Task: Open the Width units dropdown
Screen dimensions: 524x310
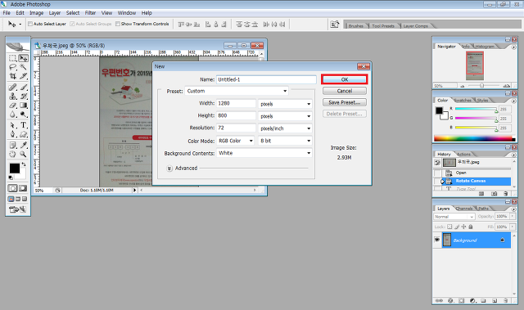Action: (285, 104)
